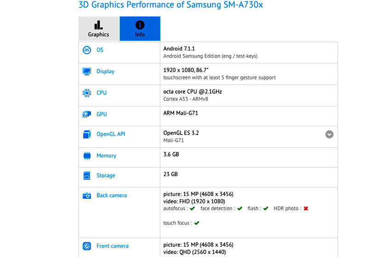Click the Storage card icon
Screen dimensions: 386x257
coord(87,176)
